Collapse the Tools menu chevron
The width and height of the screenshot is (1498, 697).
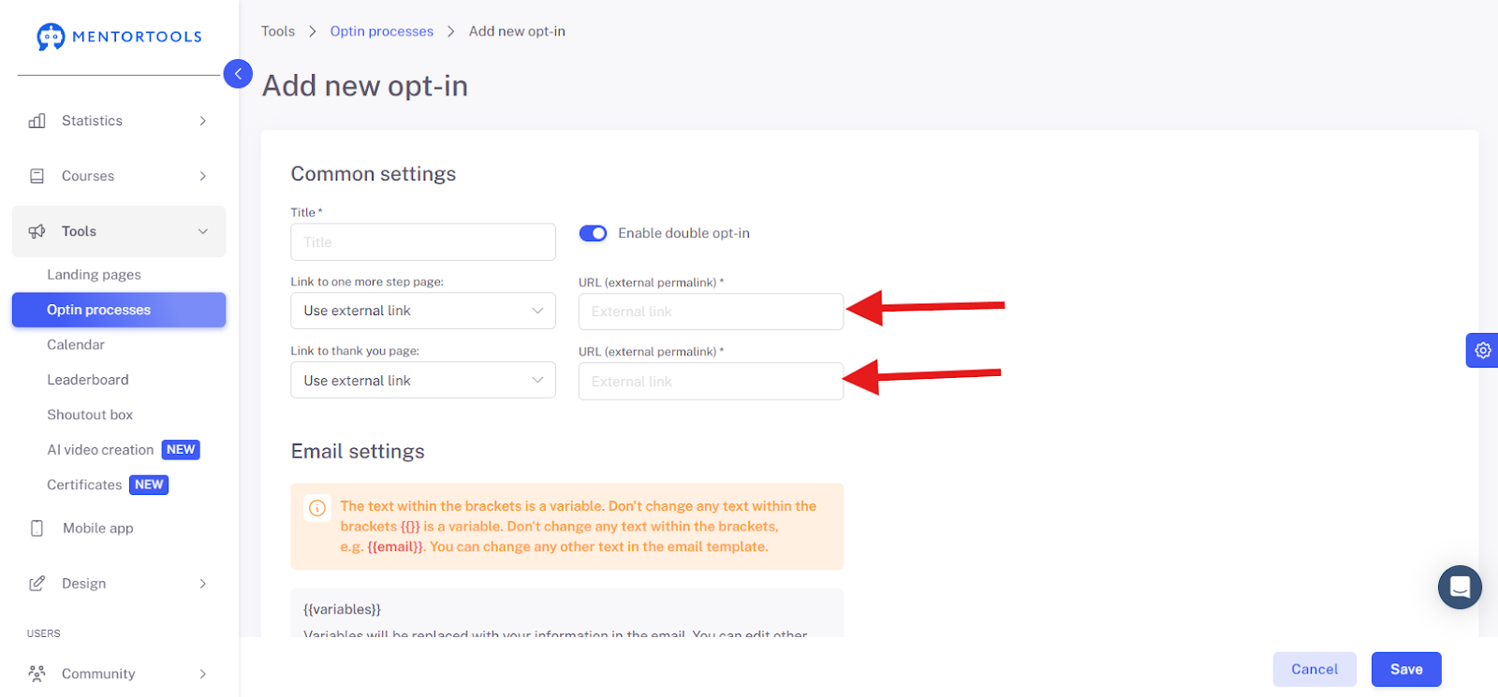(203, 232)
